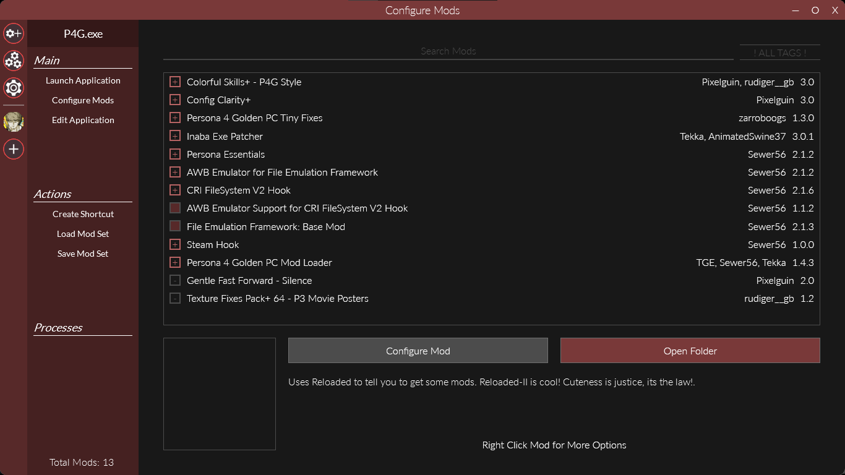Disable Persona 4 Golden PC Tiny Fixes checkbox
845x475 pixels.
175,118
